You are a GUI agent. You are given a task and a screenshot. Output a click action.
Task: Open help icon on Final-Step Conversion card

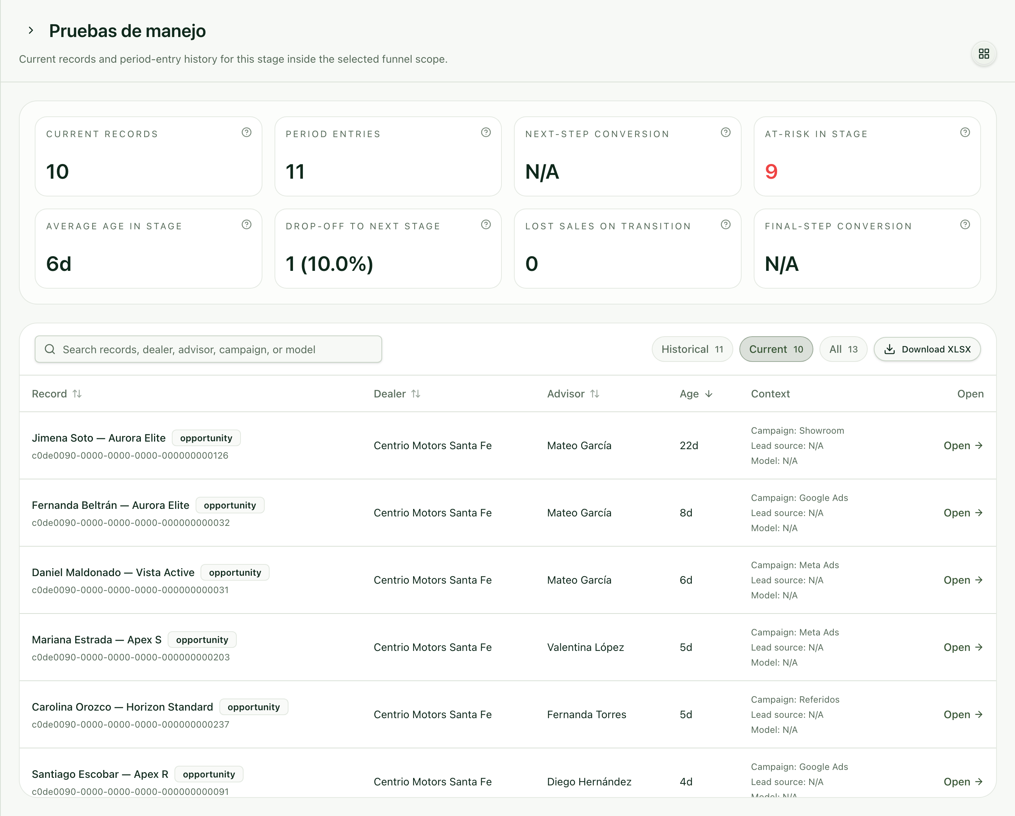coord(965,225)
